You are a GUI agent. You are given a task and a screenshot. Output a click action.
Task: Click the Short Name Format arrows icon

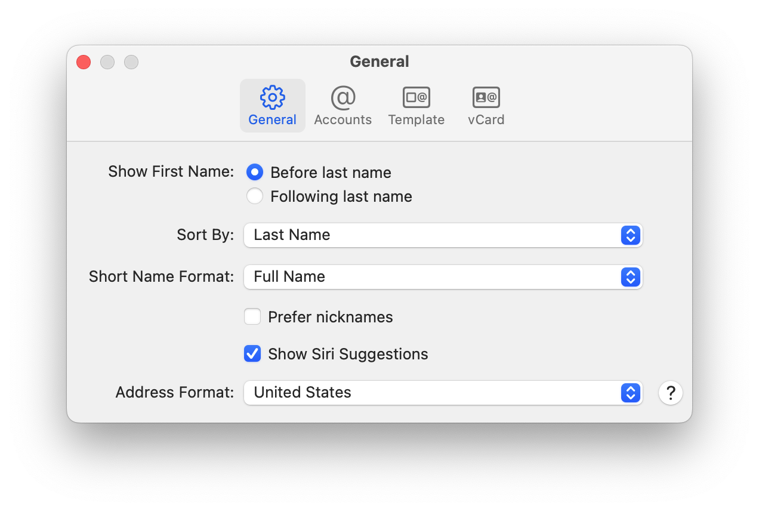pos(630,277)
